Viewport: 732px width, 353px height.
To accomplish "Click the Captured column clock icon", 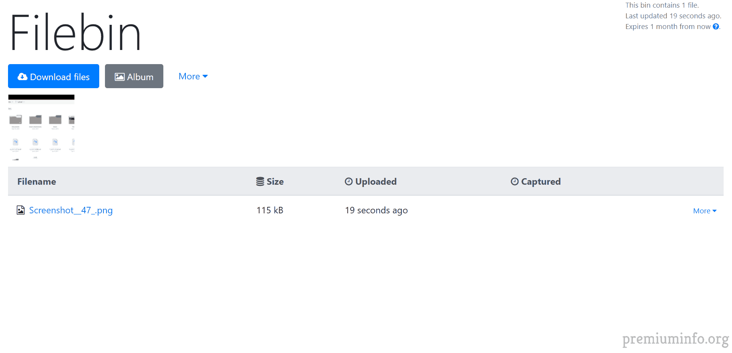I will pos(514,182).
